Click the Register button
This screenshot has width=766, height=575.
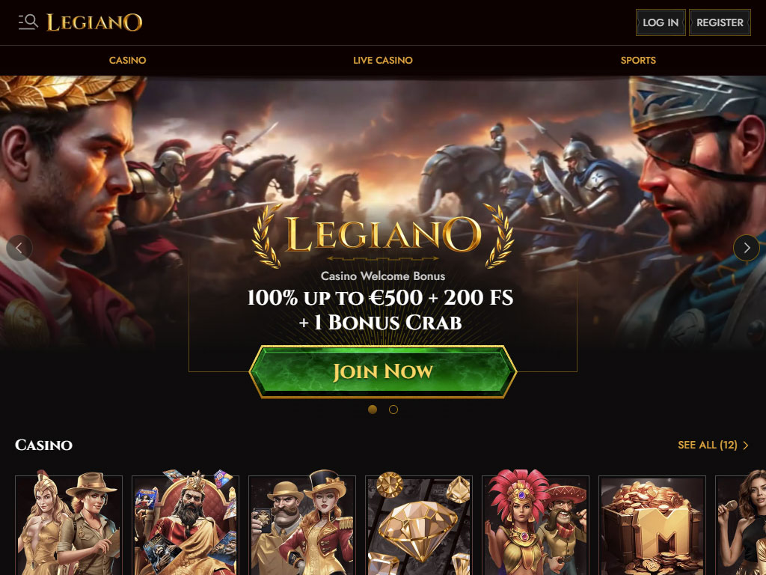tap(720, 22)
